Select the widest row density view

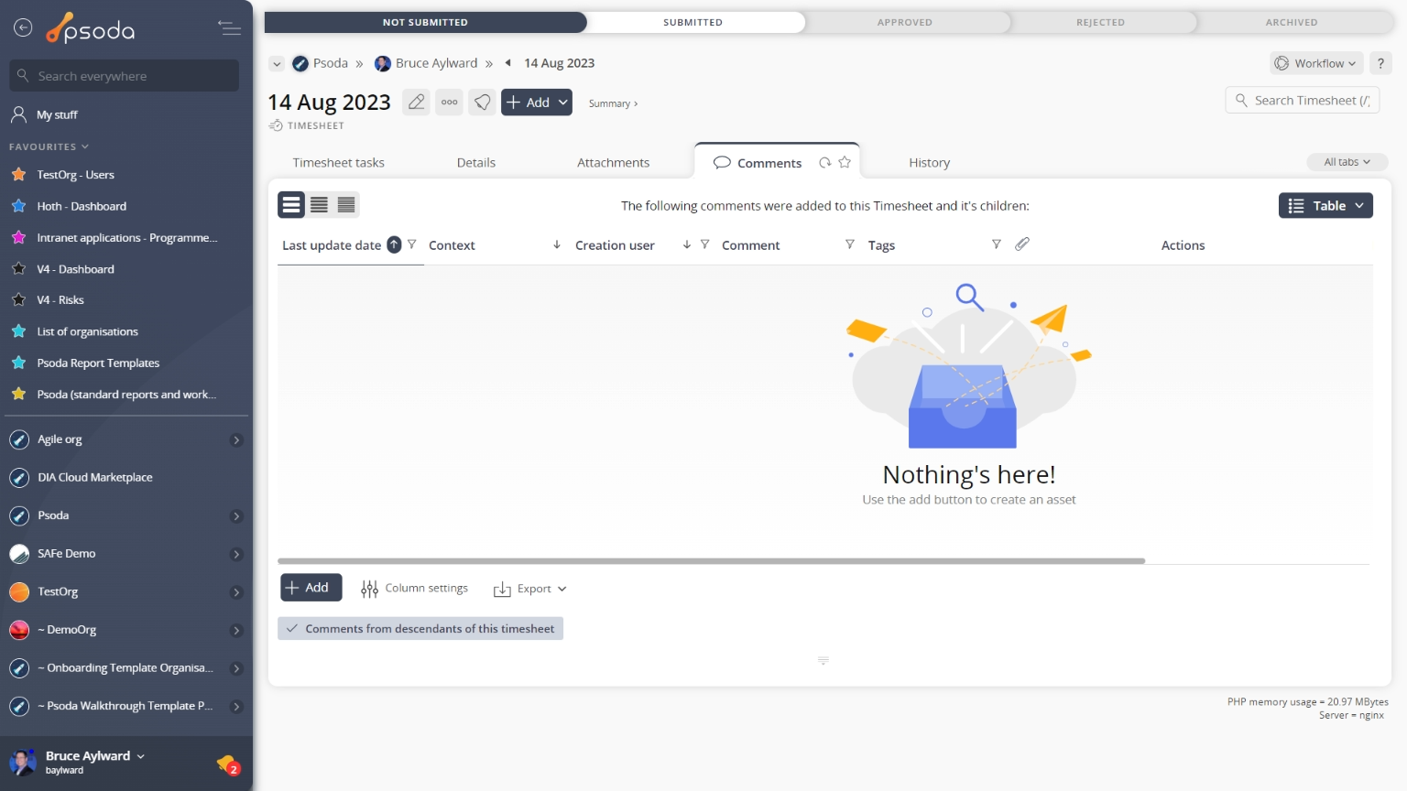[x=291, y=205]
